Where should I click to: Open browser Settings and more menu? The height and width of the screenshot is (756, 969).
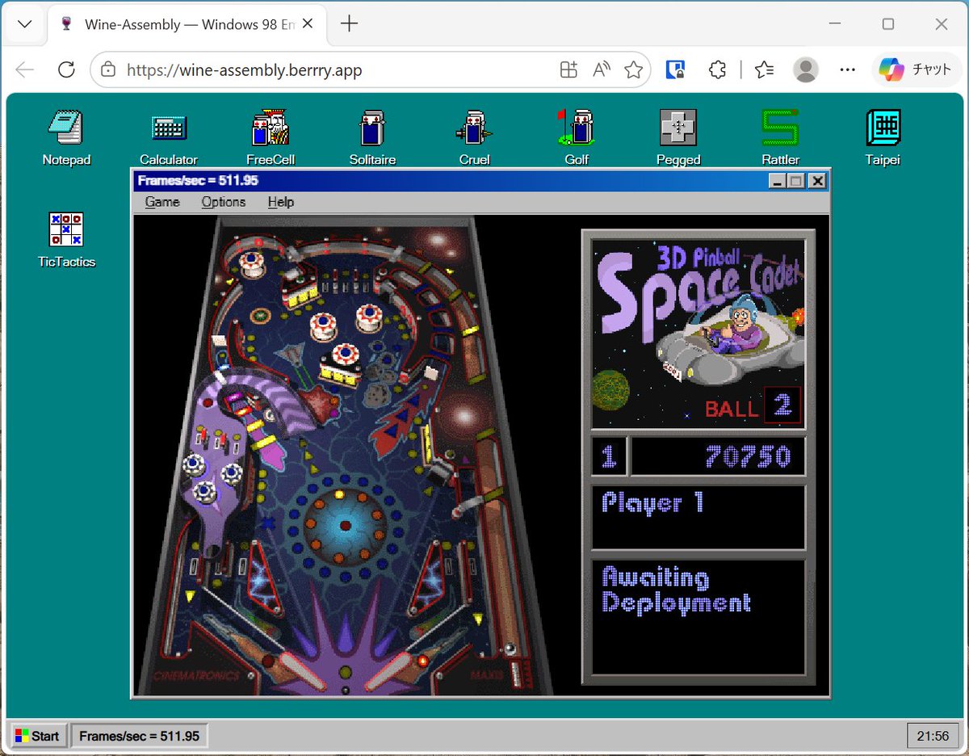point(847,70)
